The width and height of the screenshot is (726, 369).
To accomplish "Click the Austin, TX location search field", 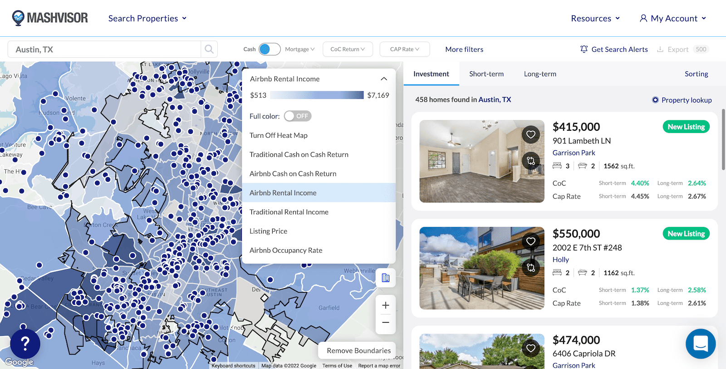I will 104,49.
